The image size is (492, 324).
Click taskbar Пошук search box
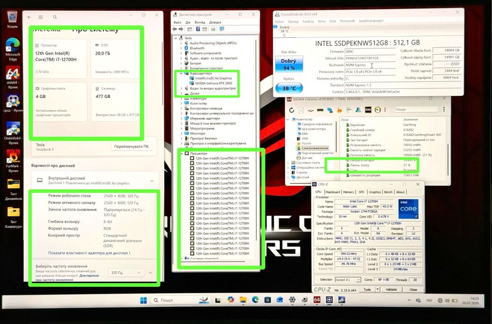[x=181, y=300]
